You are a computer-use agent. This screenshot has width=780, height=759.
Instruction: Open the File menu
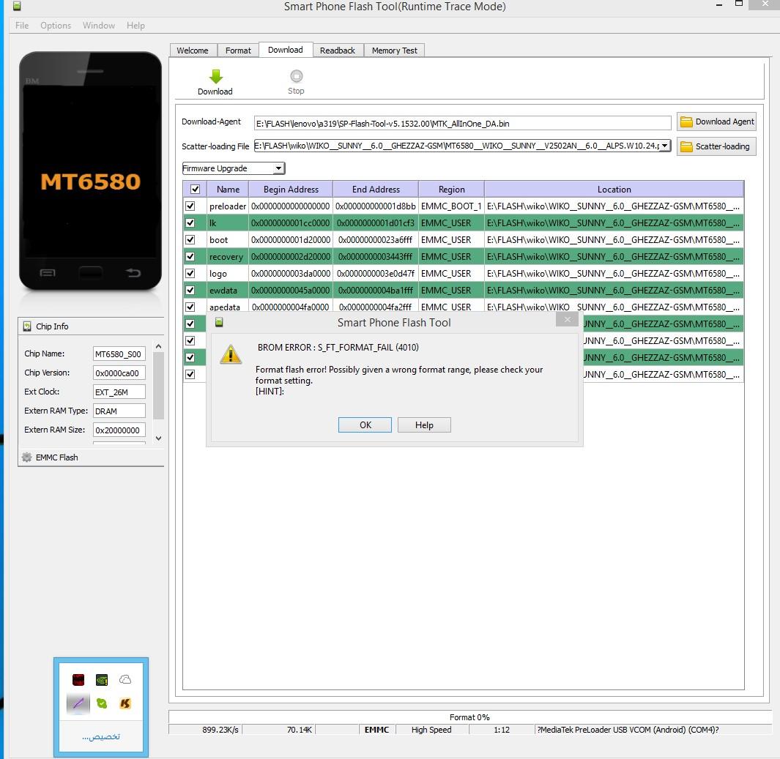click(x=22, y=26)
